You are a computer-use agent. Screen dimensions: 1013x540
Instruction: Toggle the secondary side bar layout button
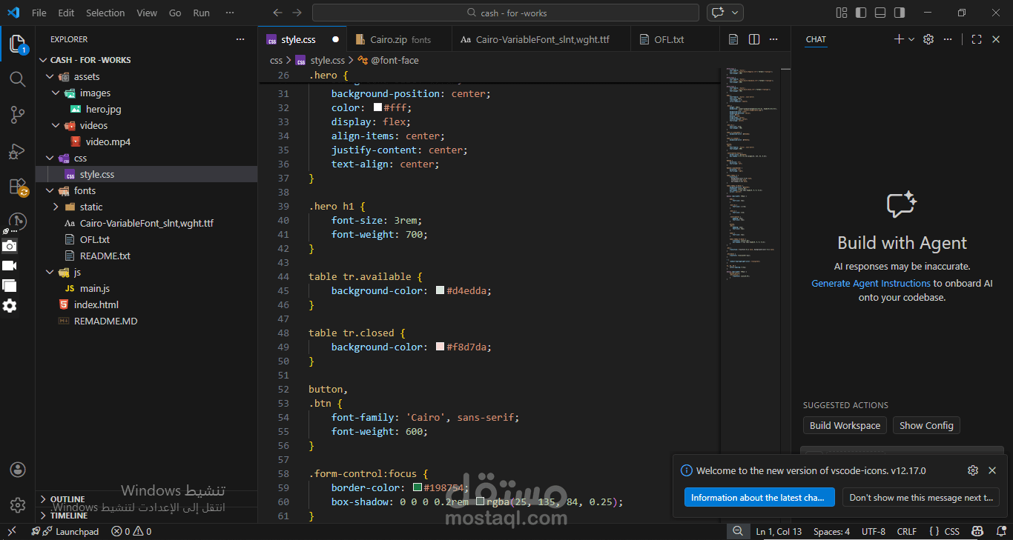pos(900,13)
